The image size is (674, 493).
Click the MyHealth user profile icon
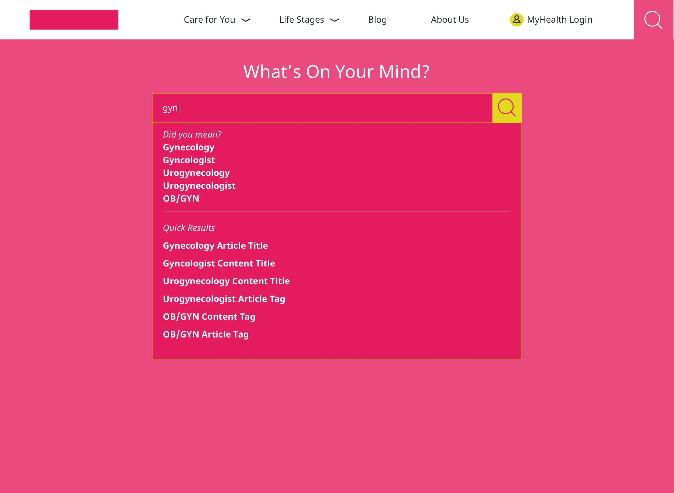coord(516,20)
